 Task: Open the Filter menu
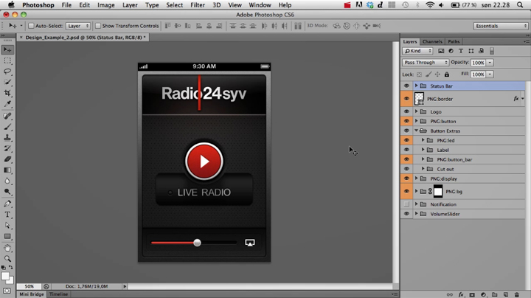(x=198, y=5)
